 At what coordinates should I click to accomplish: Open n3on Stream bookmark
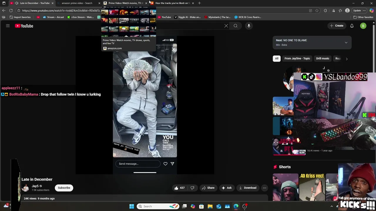coord(80,17)
